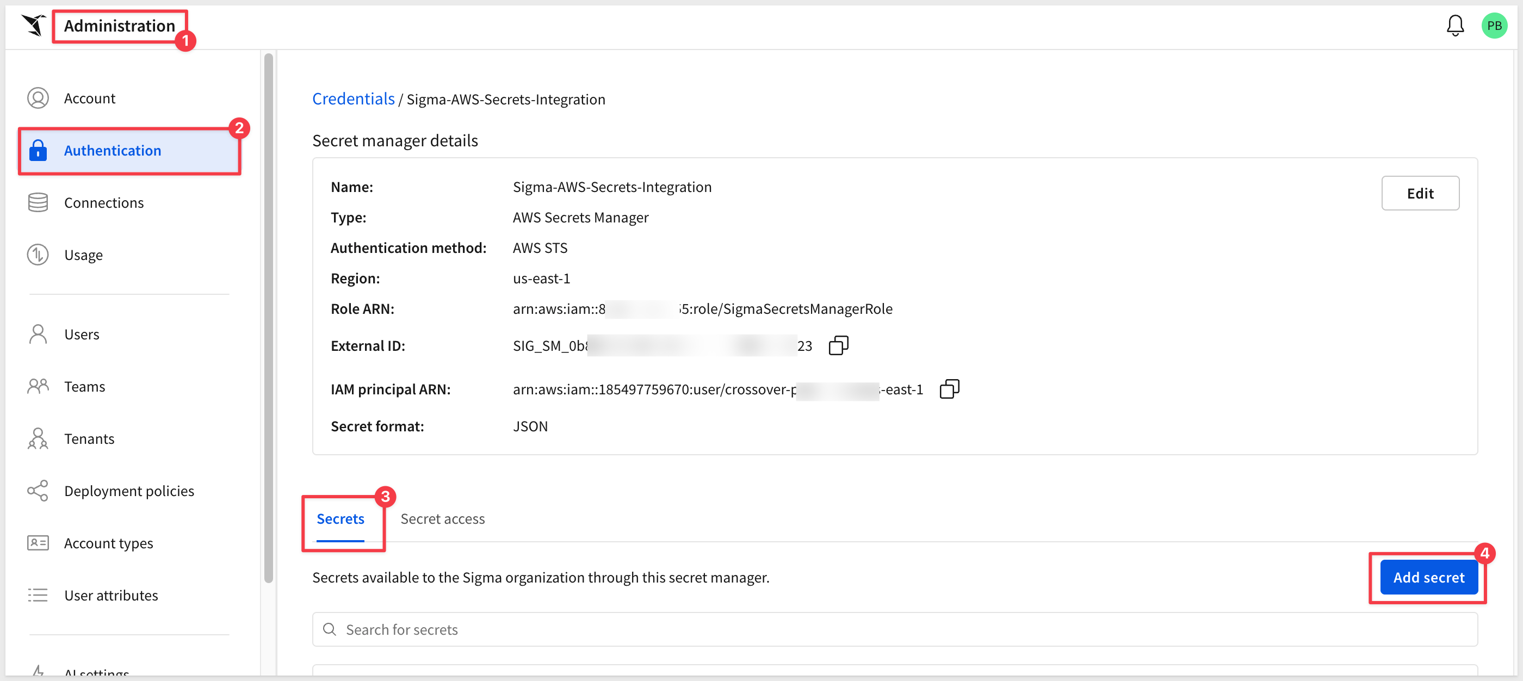Click the sidebar vertical scrollbar
Image resolution: width=1523 pixels, height=681 pixels.
268,318
